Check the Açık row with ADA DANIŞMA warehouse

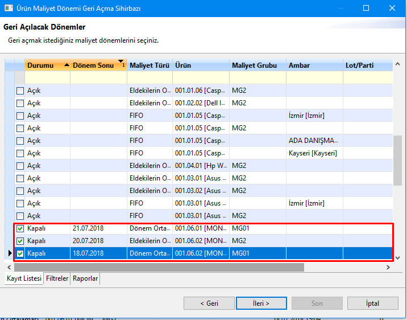(x=20, y=141)
